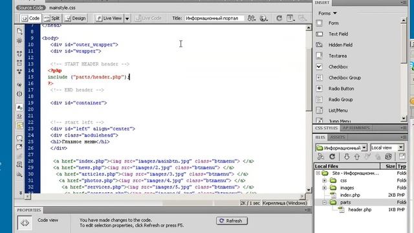Click Remove Comment icon
This screenshot has width=414, height=233.
coord(19,147)
